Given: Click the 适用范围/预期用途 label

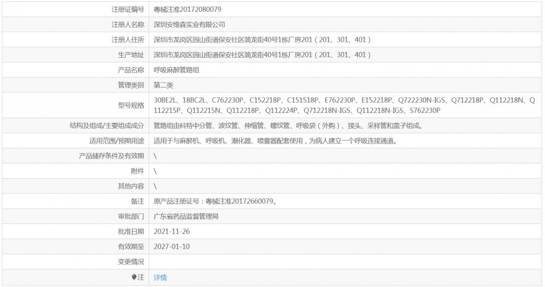Looking at the screenshot, I should [x=117, y=141].
